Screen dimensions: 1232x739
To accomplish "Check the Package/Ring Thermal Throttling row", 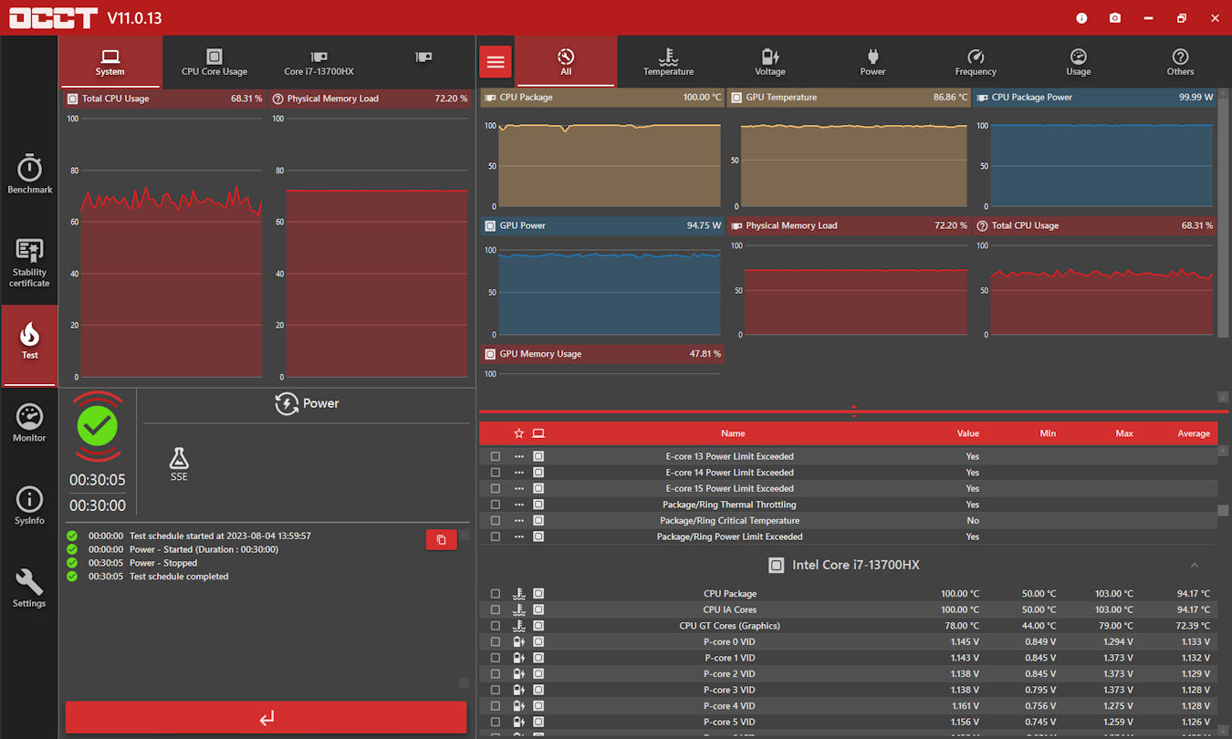I will pyautogui.click(x=496, y=505).
